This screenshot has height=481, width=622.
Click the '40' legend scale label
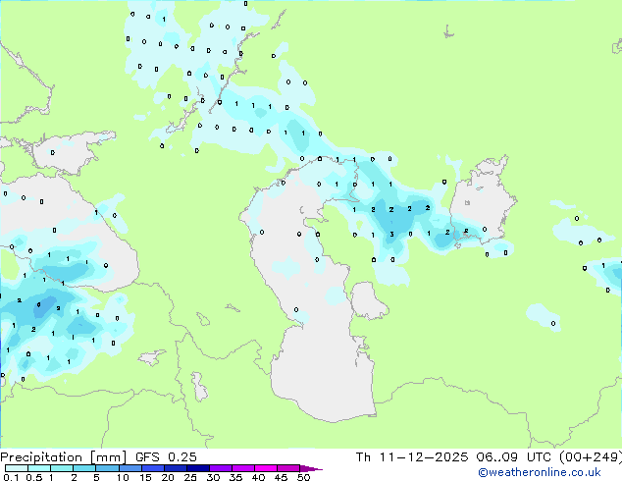click(x=258, y=477)
